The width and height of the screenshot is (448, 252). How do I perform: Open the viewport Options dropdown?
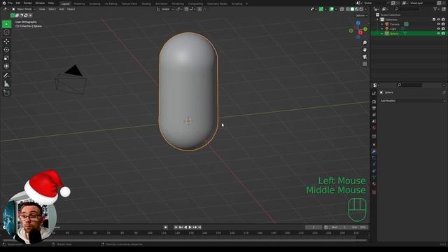tap(361, 15)
